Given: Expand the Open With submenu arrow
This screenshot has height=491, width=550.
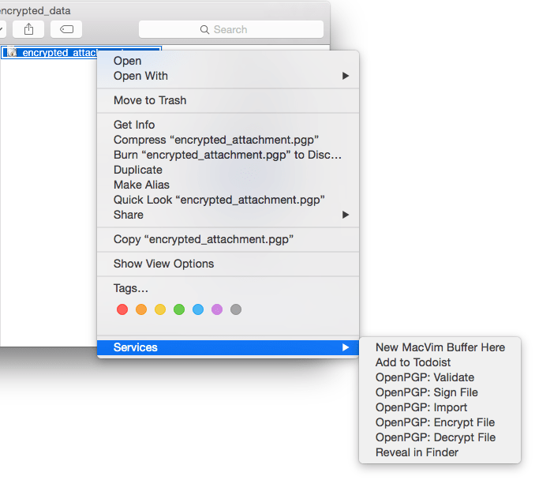Looking at the screenshot, I should (346, 76).
